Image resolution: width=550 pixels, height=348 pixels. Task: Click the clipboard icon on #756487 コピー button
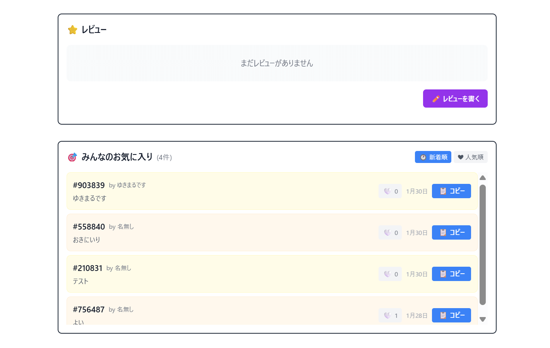(444, 315)
